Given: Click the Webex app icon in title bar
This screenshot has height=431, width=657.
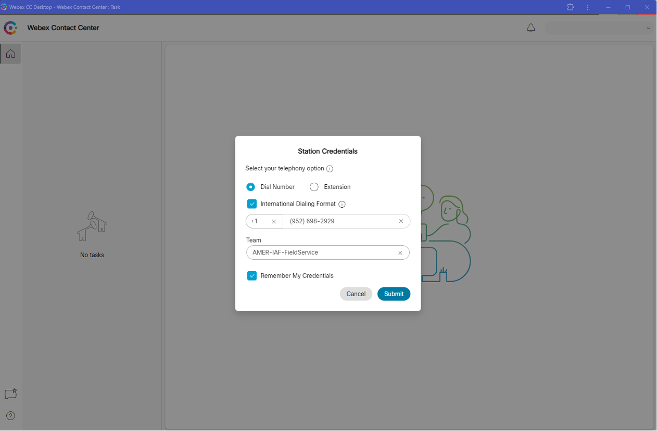Looking at the screenshot, I should point(4,7).
